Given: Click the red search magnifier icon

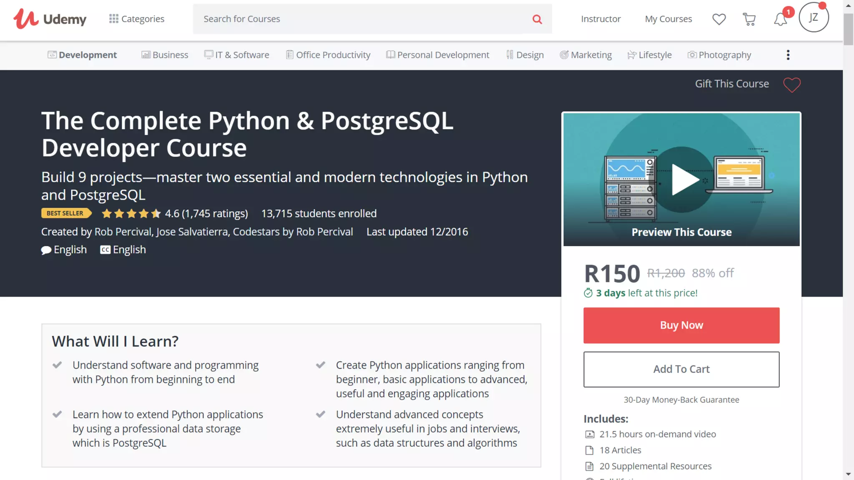Looking at the screenshot, I should (x=537, y=19).
